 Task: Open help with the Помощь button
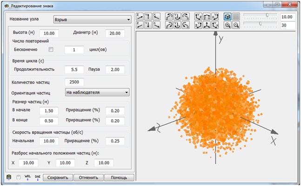pos(119,177)
